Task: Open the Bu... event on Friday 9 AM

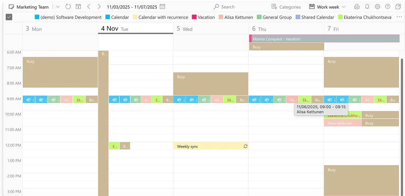Action: point(393,100)
